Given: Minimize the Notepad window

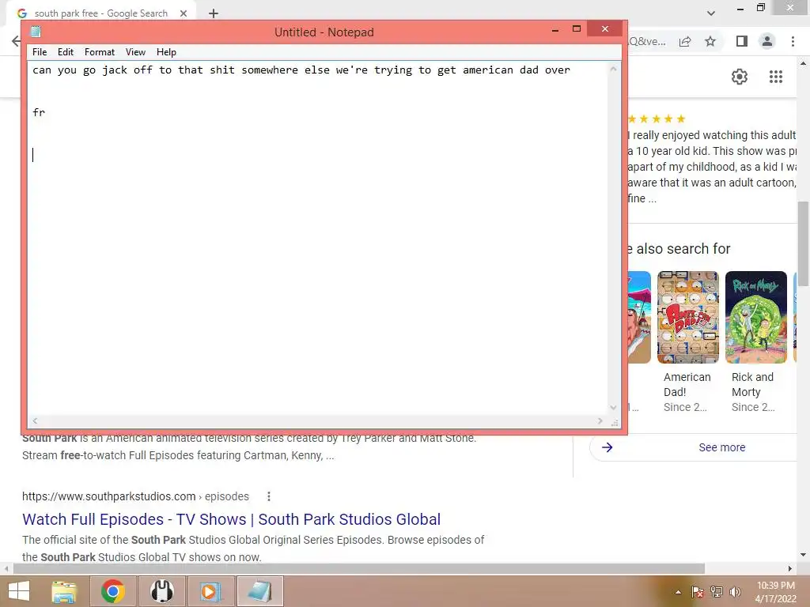Looking at the screenshot, I should coord(555,30).
